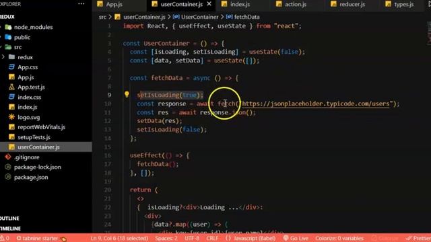This screenshot has width=431, height=242.
Task: Click the node_modules folder icon
Action: tap(9, 27)
